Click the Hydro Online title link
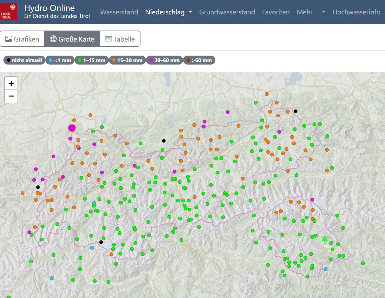 49,8
